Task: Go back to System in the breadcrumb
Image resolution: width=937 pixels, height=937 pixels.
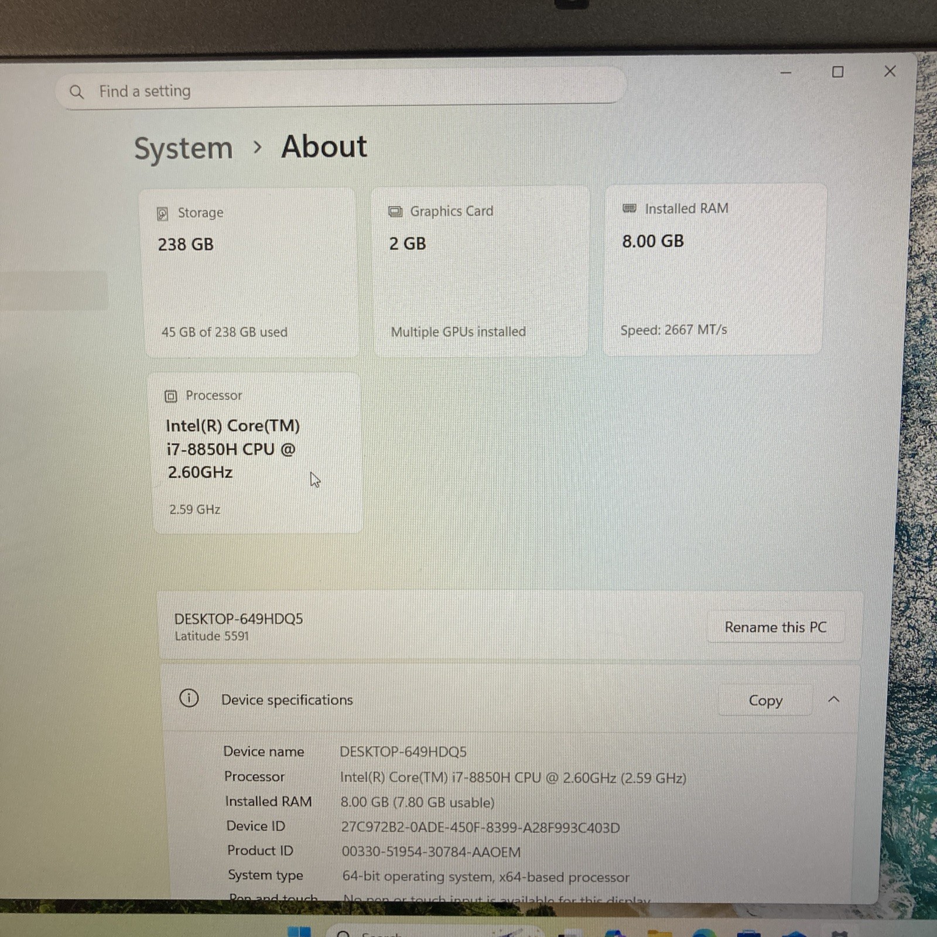Action: pos(183,148)
